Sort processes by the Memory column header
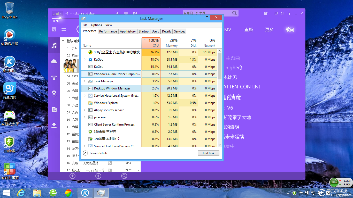This screenshot has width=353, height=198. pos(170,43)
